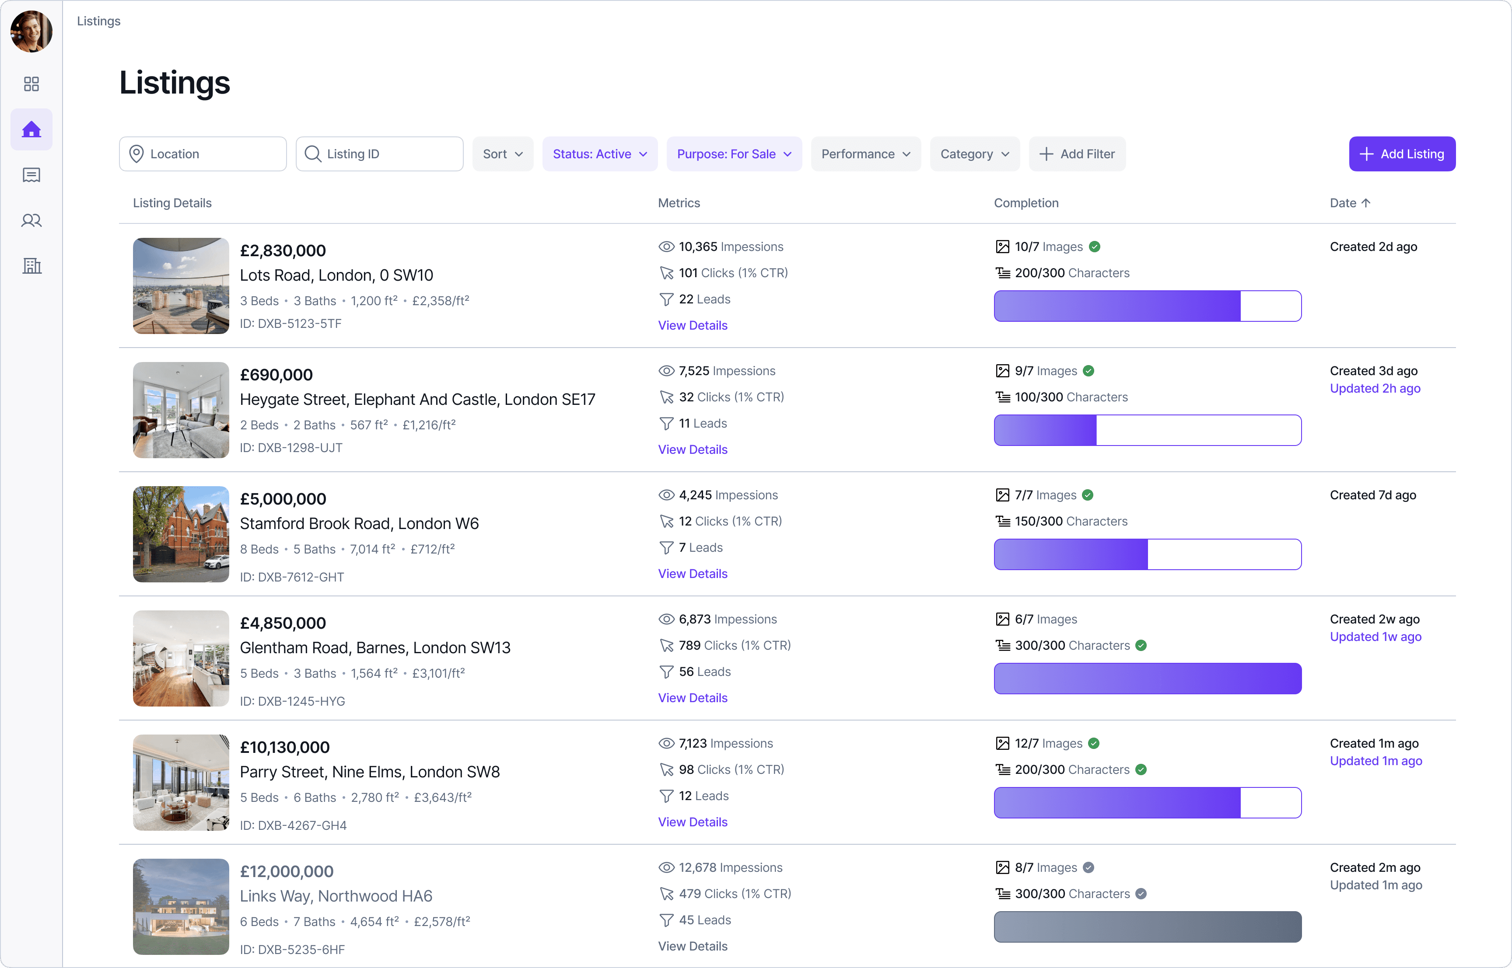
Task: Click the eye icon beside 10,365 Impressions
Action: pos(666,247)
